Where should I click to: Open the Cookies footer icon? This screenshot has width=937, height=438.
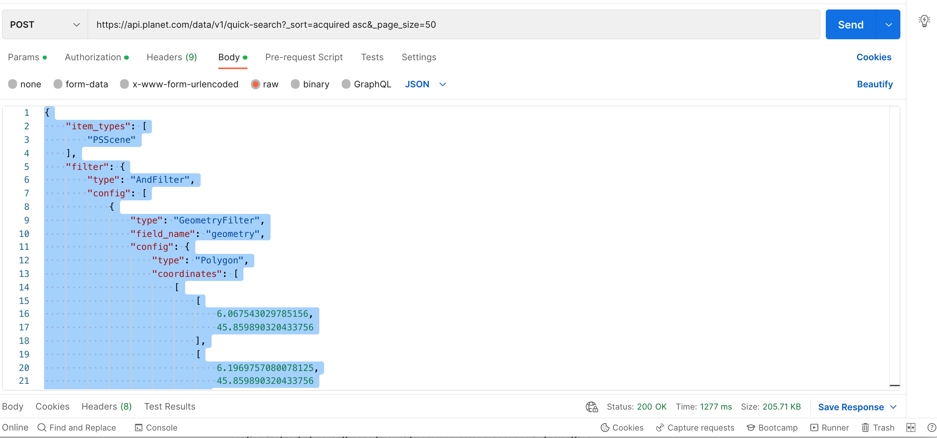605,428
